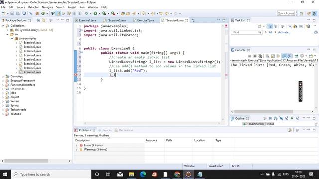This screenshot has height=179, width=319.
Task: Click the All filter link in Task List
Action: 270,32
